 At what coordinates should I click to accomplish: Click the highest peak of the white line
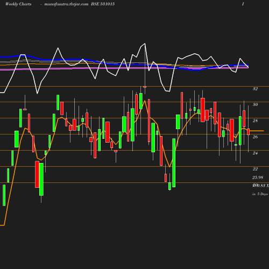click(145, 44)
